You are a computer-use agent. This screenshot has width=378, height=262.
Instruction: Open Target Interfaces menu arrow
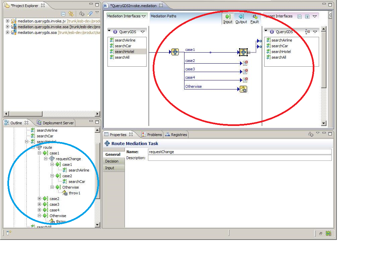click(315, 16)
